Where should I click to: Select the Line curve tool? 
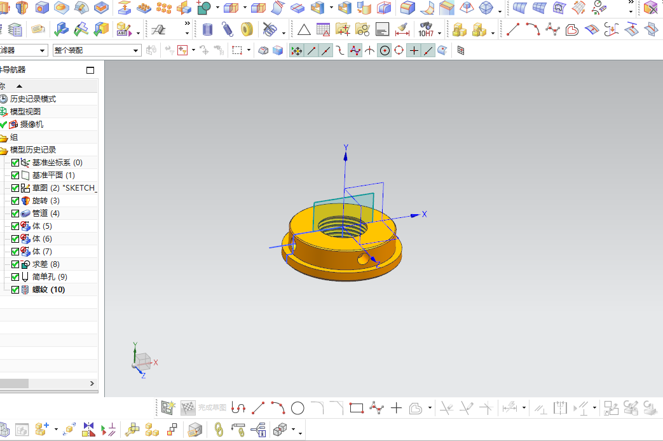click(512, 30)
